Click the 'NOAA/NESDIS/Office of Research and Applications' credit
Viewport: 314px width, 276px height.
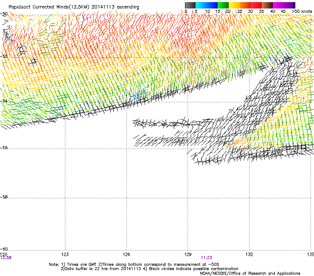point(250,273)
